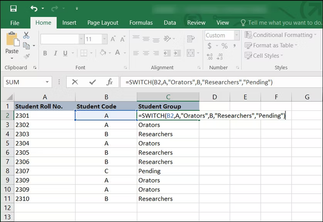323x222 pixels.
Task: Click the Save icon in the quick access toolbar
Action: pyautogui.click(x=13, y=8)
